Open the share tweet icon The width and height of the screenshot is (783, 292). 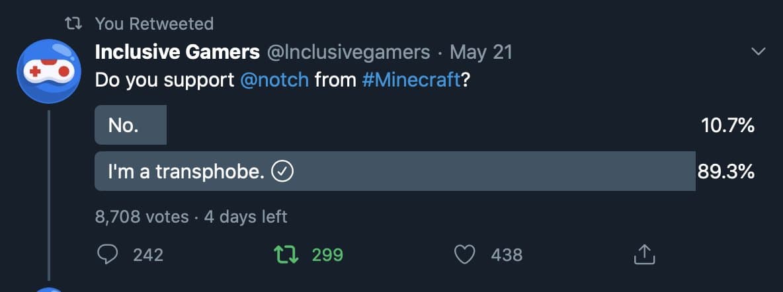pyautogui.click(x=643, y=254)
